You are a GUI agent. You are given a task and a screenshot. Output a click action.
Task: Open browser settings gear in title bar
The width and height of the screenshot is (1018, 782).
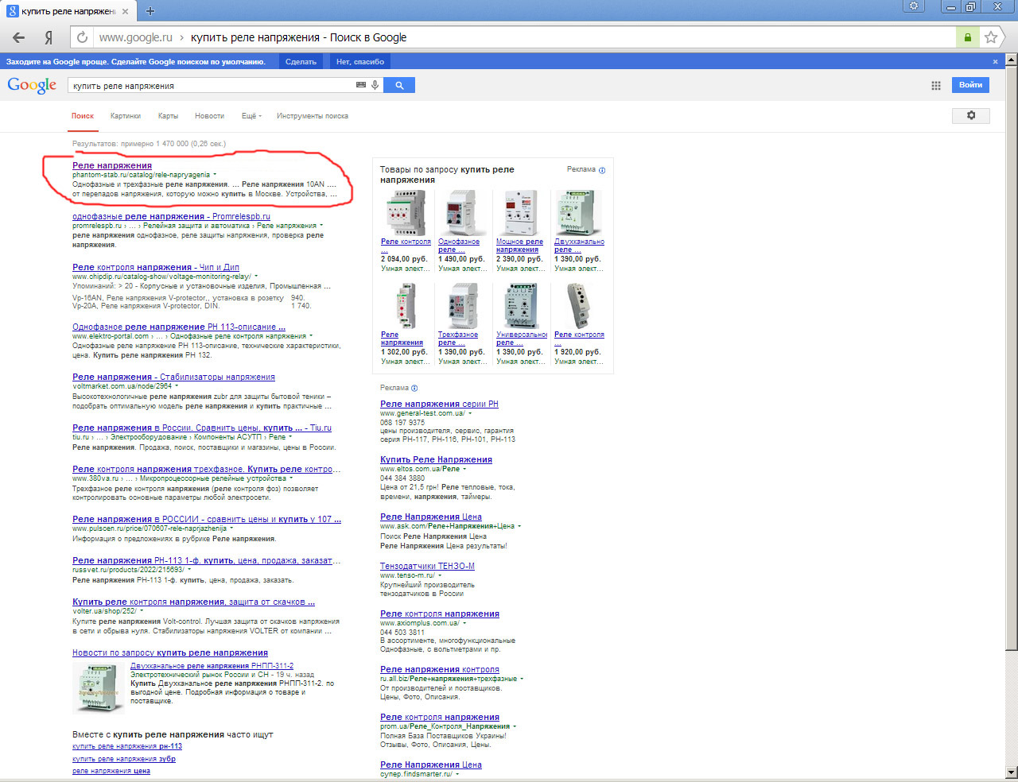[x=914, y=6]
